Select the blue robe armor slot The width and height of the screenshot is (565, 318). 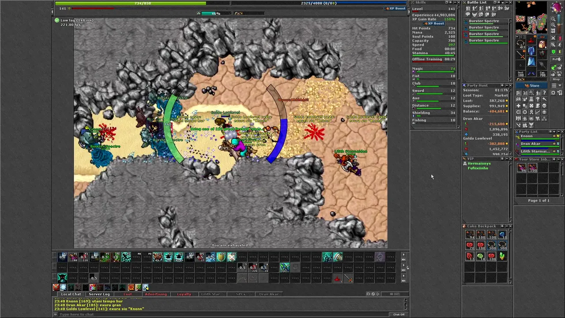point(531,50)
